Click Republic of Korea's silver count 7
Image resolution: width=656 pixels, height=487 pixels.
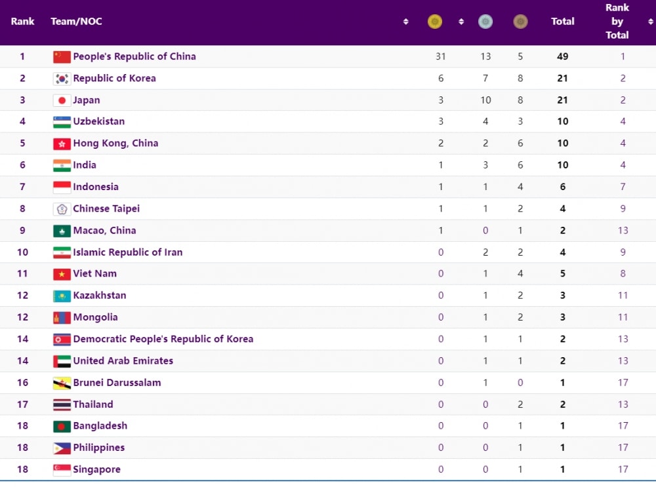click(485, 78)
